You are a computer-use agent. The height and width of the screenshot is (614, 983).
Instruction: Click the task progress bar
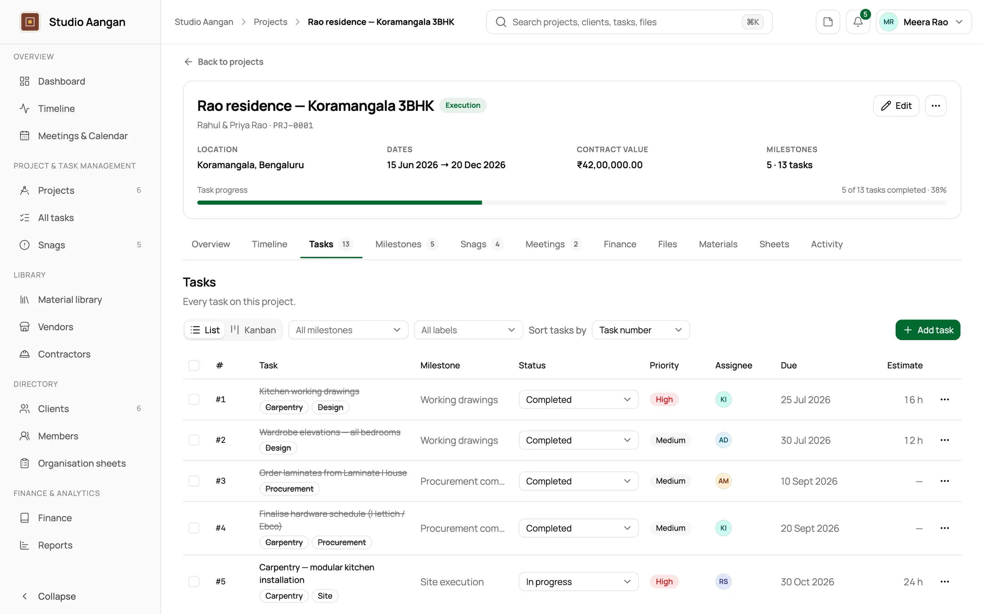[572, 203]
